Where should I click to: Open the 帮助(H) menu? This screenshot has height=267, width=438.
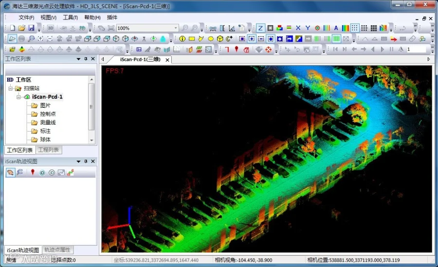pyautogui.click(x=92, y=17)
